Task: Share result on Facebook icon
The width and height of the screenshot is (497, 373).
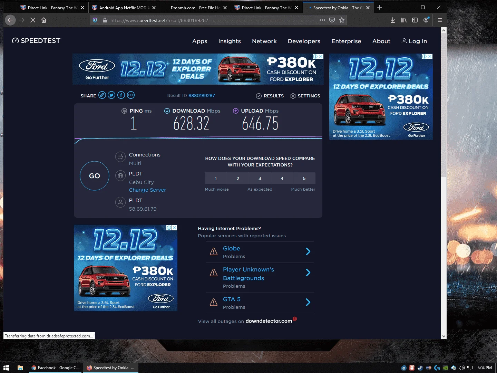Action: coord(121,95)
